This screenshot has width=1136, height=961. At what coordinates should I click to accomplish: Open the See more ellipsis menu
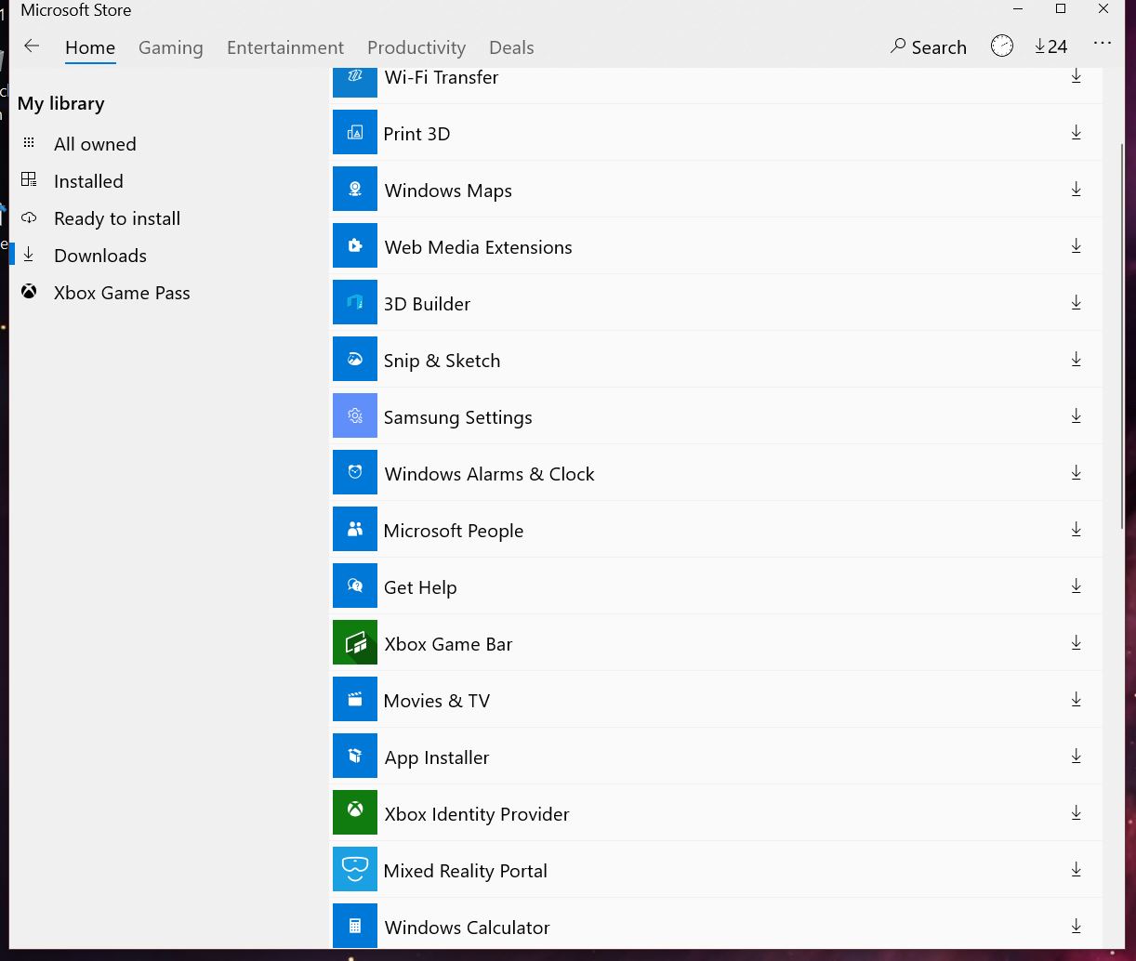click(x=1103, y=44)
